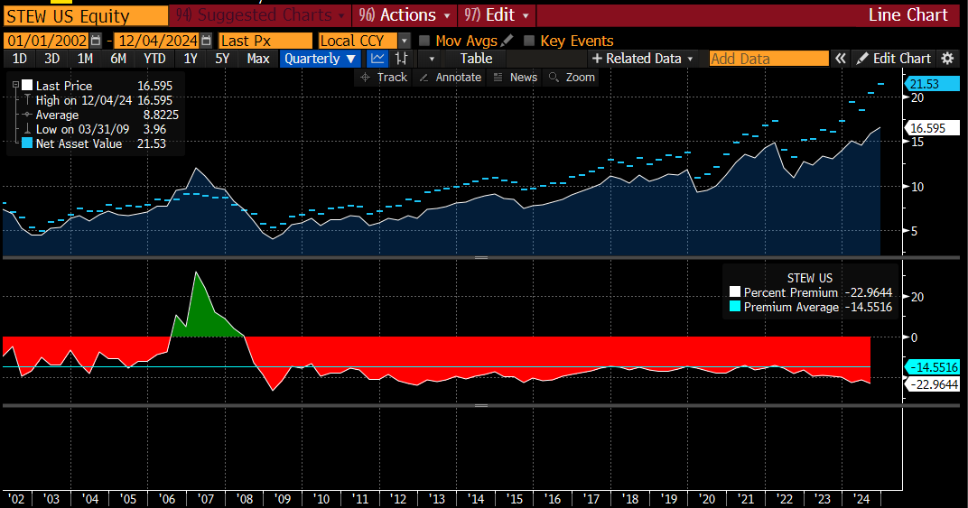Viewport: 968px width, 508px height.
Task: Switch to Table view
Action: 476,59
